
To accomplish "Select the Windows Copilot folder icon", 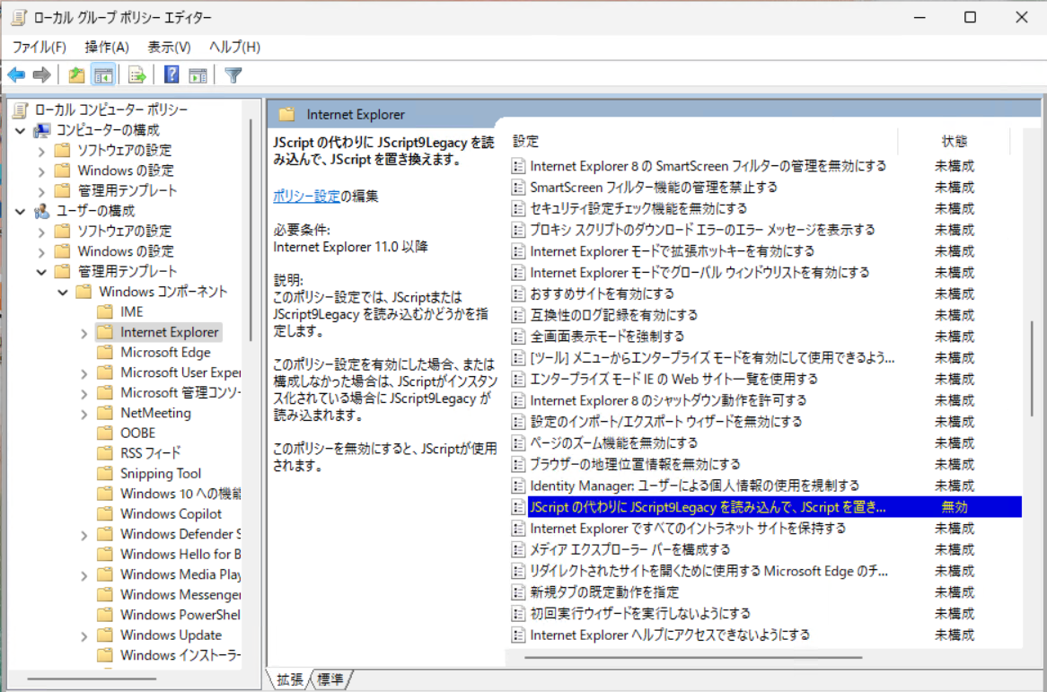I will coord(105,513).
